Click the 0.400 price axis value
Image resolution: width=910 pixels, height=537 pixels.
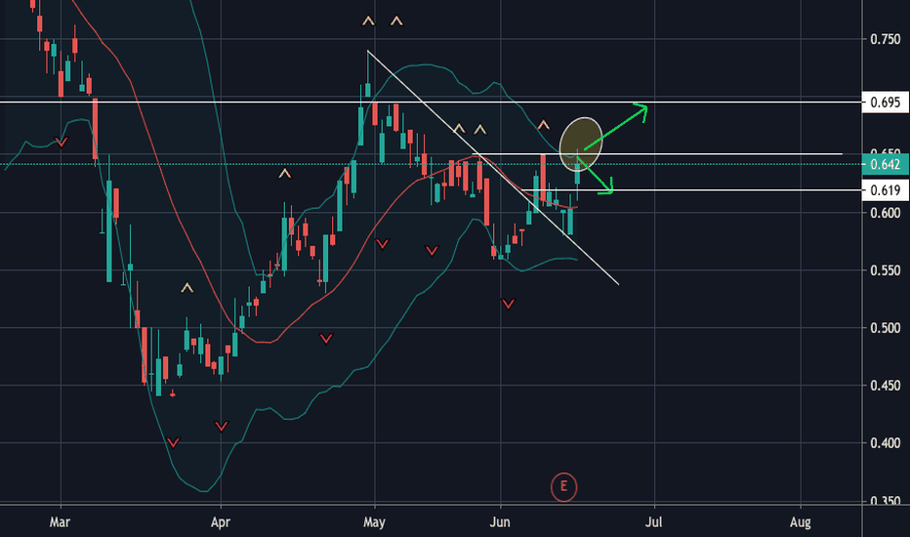point(885,443)
